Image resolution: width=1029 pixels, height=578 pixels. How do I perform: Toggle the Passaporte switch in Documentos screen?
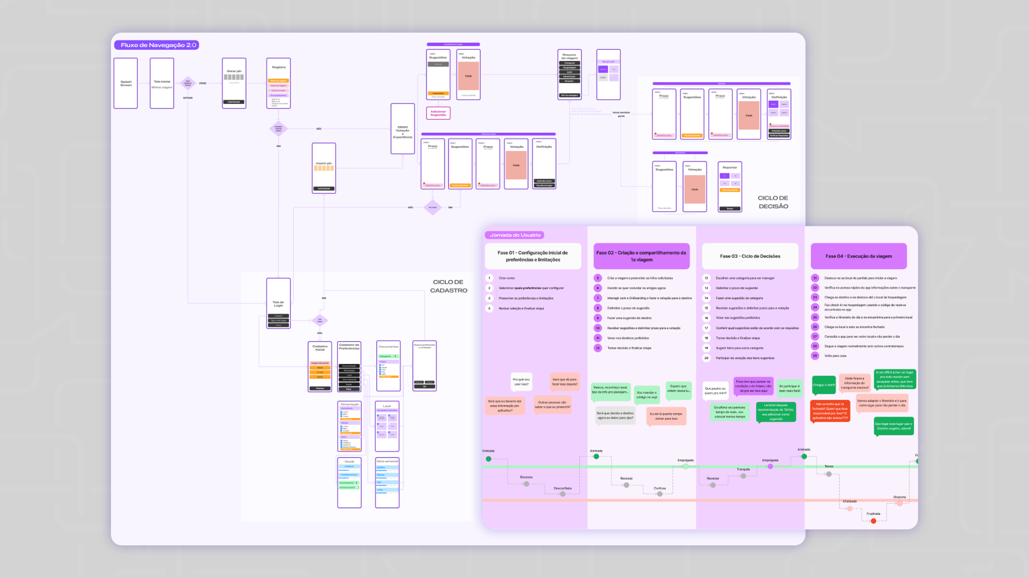coord(396,356)
